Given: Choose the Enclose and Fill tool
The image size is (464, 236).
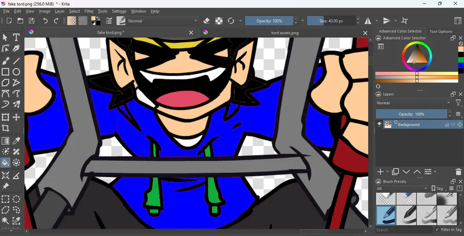Looking at the screenshot, I should coord(16,162).
